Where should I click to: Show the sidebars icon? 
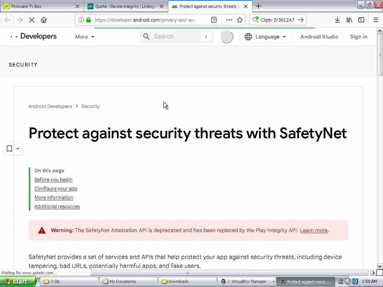click(361, 20)
